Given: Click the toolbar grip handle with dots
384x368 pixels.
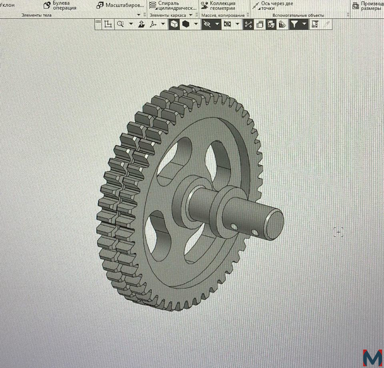Looking at the screenshot, I should coord(98,22).
